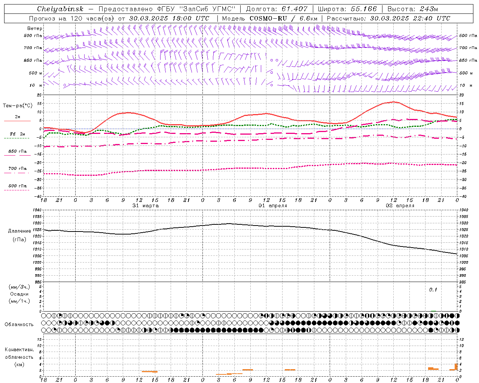Click the 'Модель COSMO-RU / 6.6км' model label
The image size is (479, 383).
pos(270,18)
